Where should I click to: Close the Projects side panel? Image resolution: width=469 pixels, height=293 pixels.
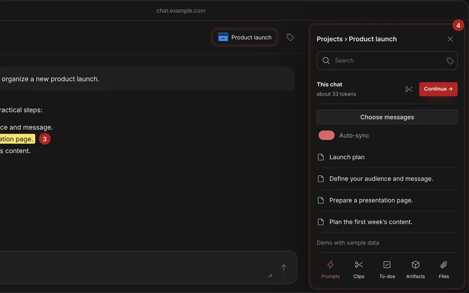(450, 39)
